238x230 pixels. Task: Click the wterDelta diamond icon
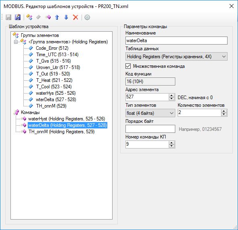(31, 100)
